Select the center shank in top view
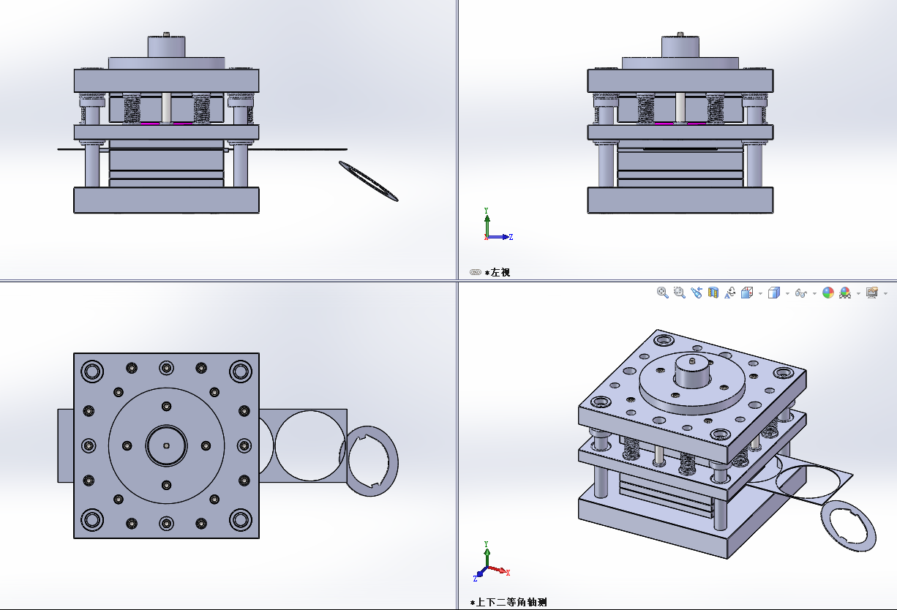The image size is (897, 610). (166, 445)
